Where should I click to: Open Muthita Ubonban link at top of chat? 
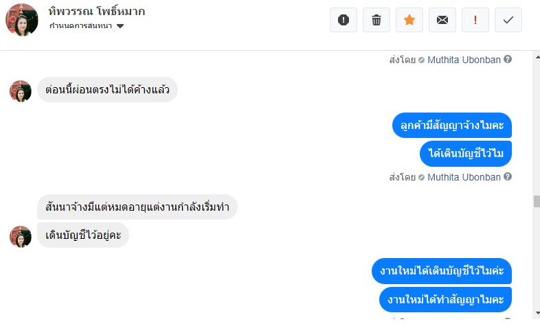click(464, 60)
